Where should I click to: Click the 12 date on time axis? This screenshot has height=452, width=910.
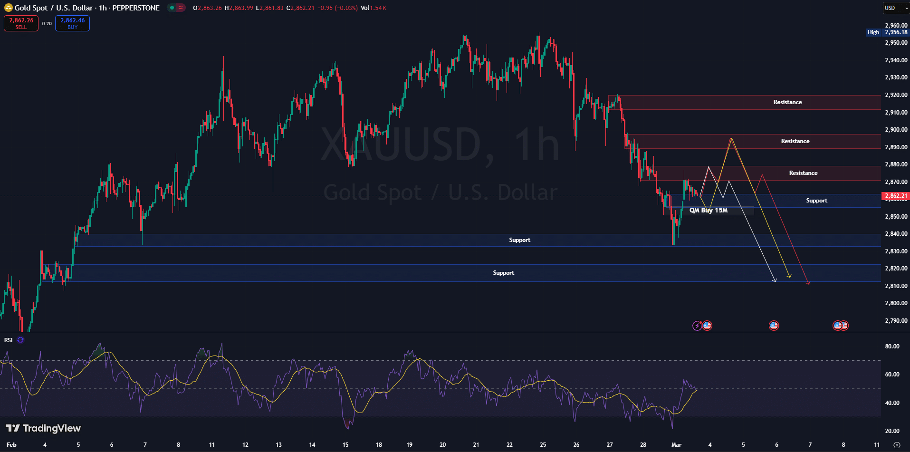click(x=245, y=445)
